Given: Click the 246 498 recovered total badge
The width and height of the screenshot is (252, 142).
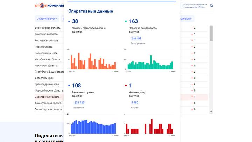Looking at the screenshot, I should pyautogui.click(x=136, y=38).
